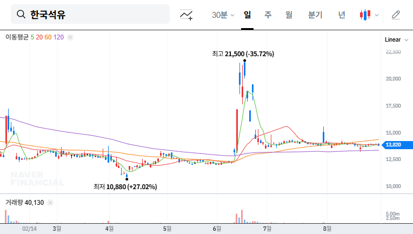Screen dimensions: 413x234
Task: Click the 6월 axis label
Action: click(x=217, y=229)
